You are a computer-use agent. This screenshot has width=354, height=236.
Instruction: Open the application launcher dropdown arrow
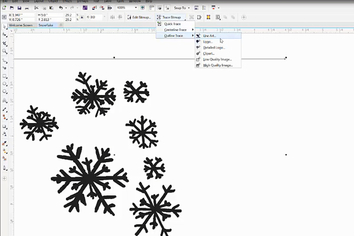pyautogui.click(x=219, y=8)
